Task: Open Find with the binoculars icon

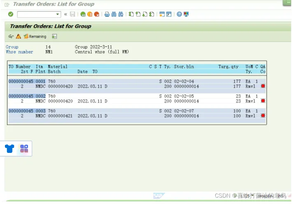Action: [x=114, y=14]
